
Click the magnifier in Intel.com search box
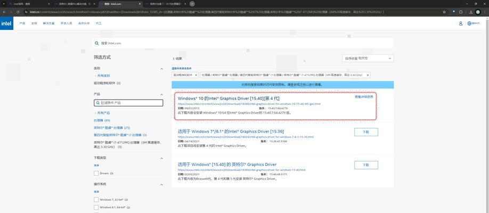coord(97,43)
